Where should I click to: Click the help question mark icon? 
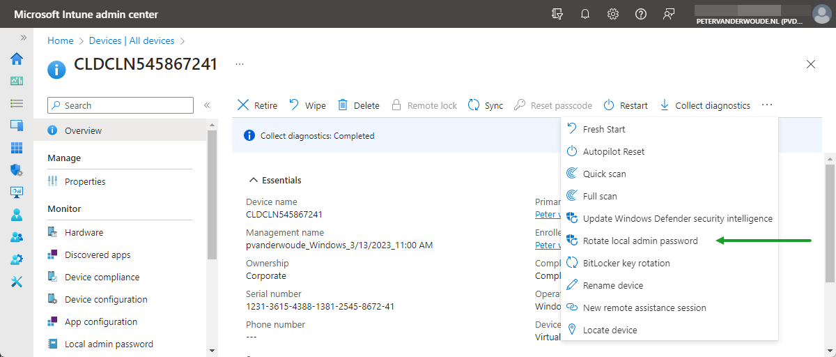[x=641, y=14]
